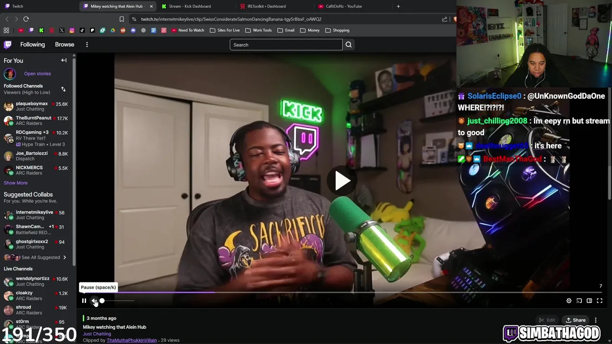Viewport: 612px width, 344px height.
Task: Open shroud live channel
Action: click(x=36, y=310)
